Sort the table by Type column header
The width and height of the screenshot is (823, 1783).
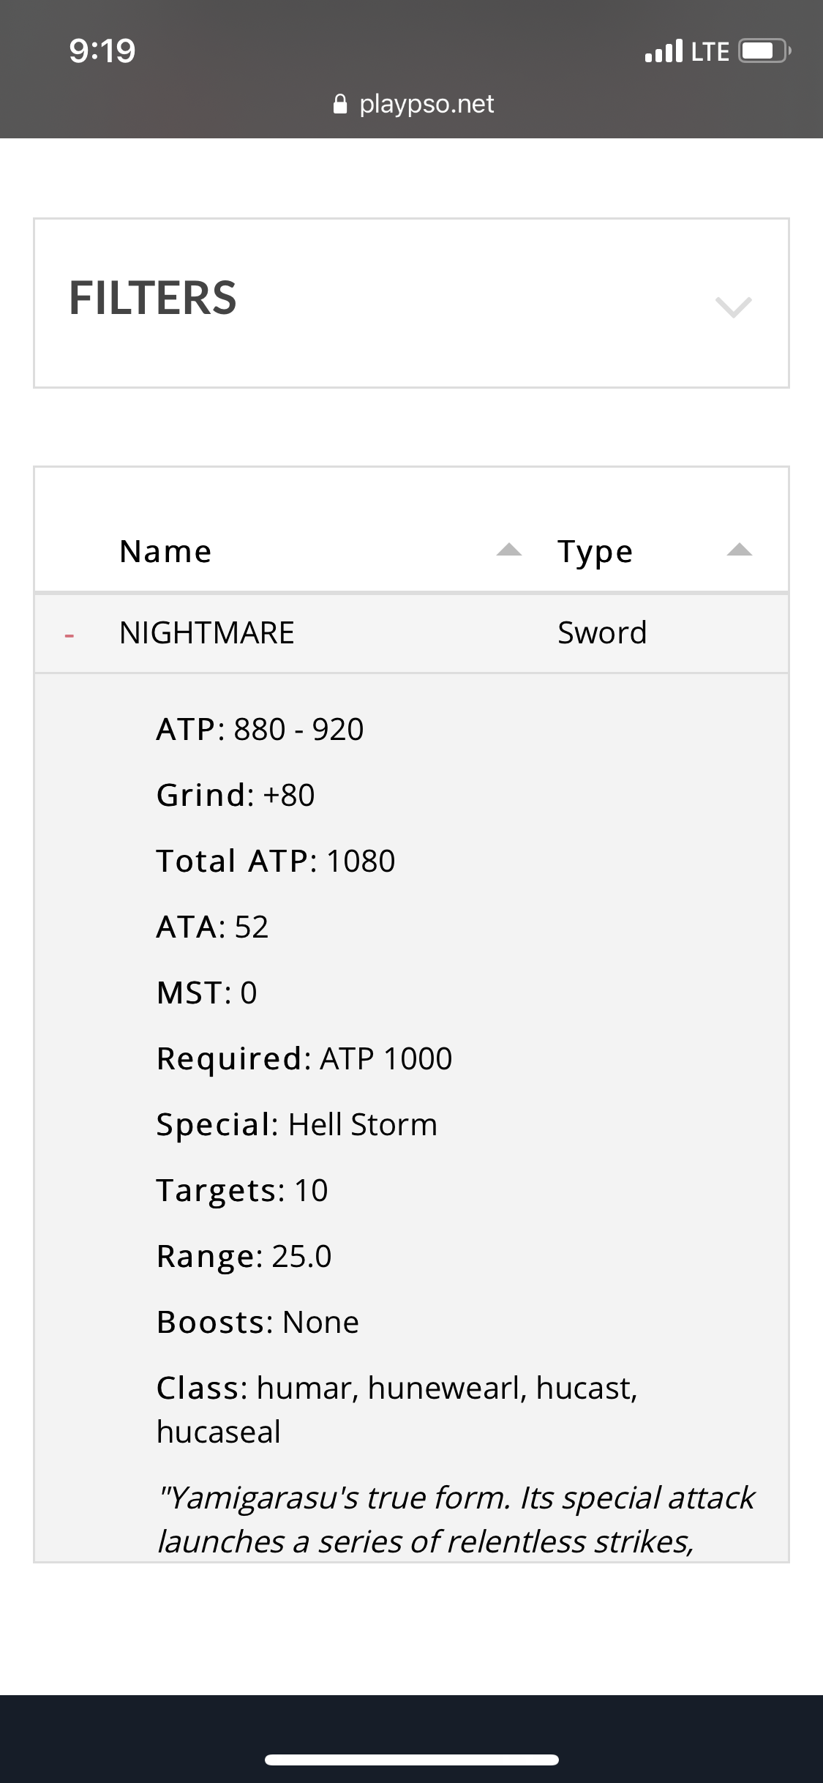pos(595,551)
